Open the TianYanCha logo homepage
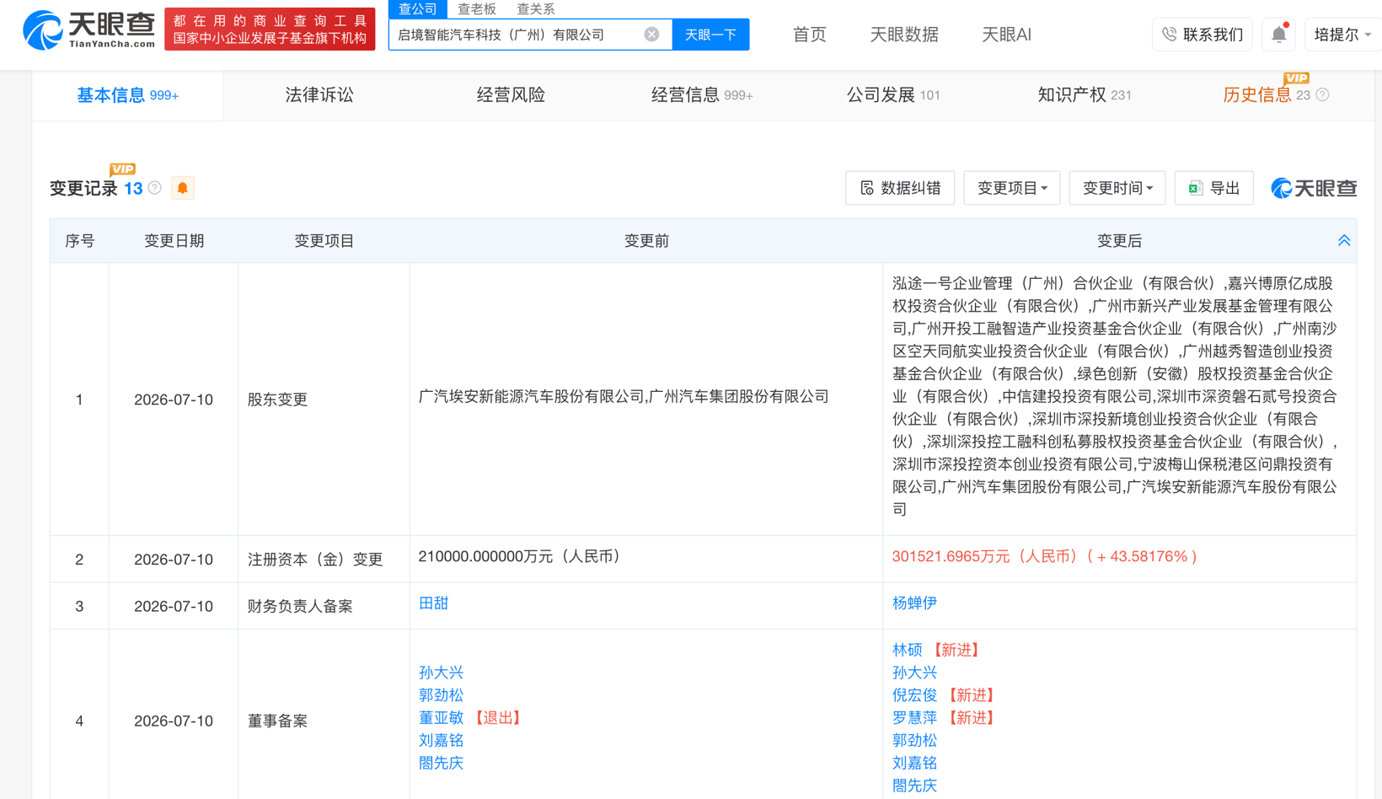 tap(89, 30)
